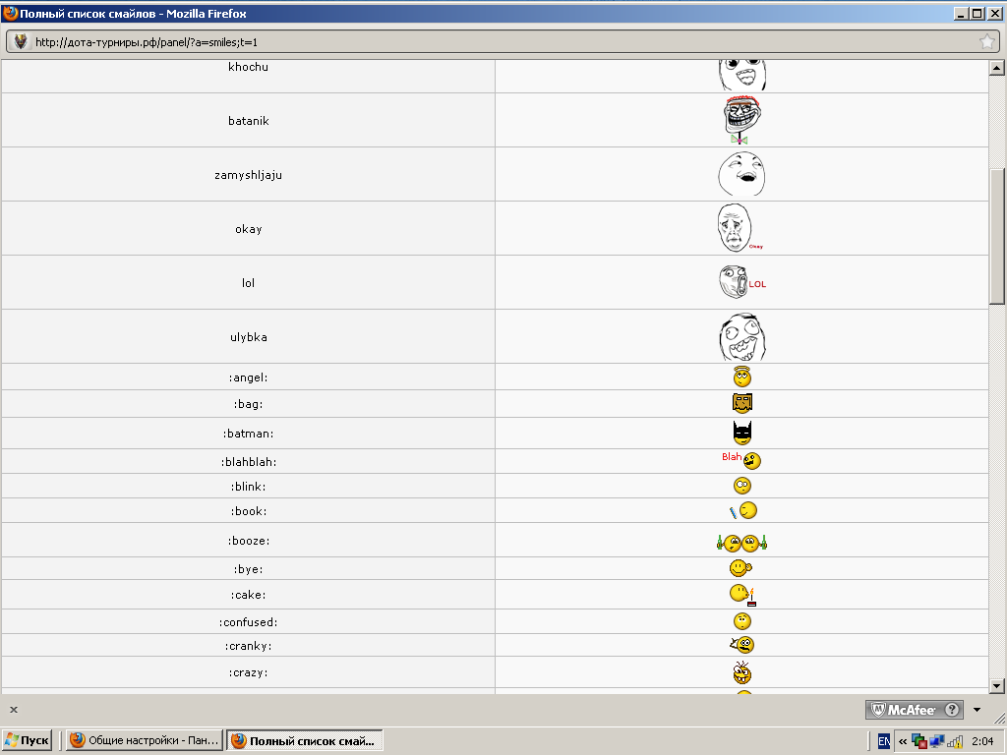Select the ":blahblah:" code cell

click(248, 462)
